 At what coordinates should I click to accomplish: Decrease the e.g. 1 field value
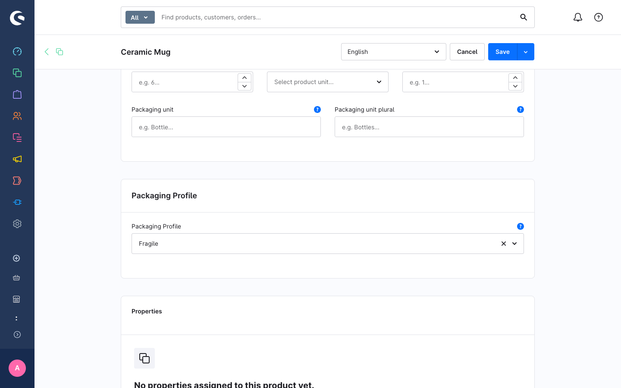[x=515, y=86]
